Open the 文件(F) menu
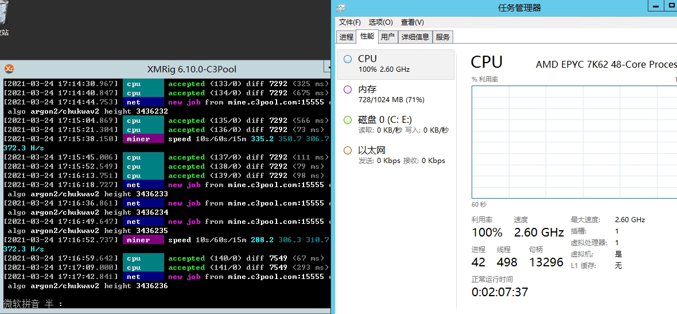677x314 pixels. (x=350, y=22)
